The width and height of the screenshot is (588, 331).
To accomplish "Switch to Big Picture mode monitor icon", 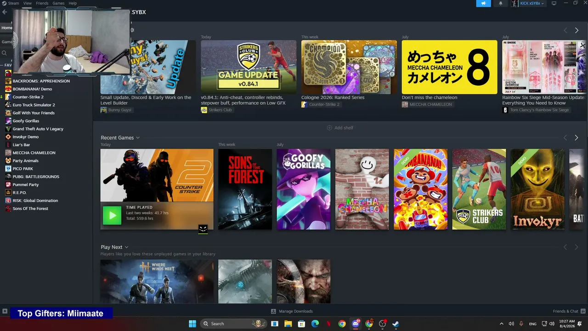I will click(554, 3).
